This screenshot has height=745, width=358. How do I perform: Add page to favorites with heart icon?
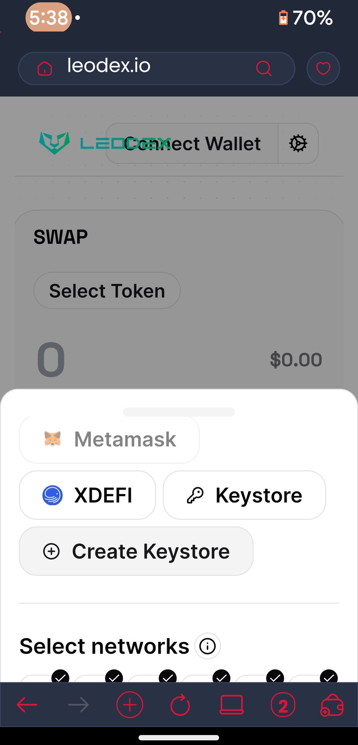(323, 68)
